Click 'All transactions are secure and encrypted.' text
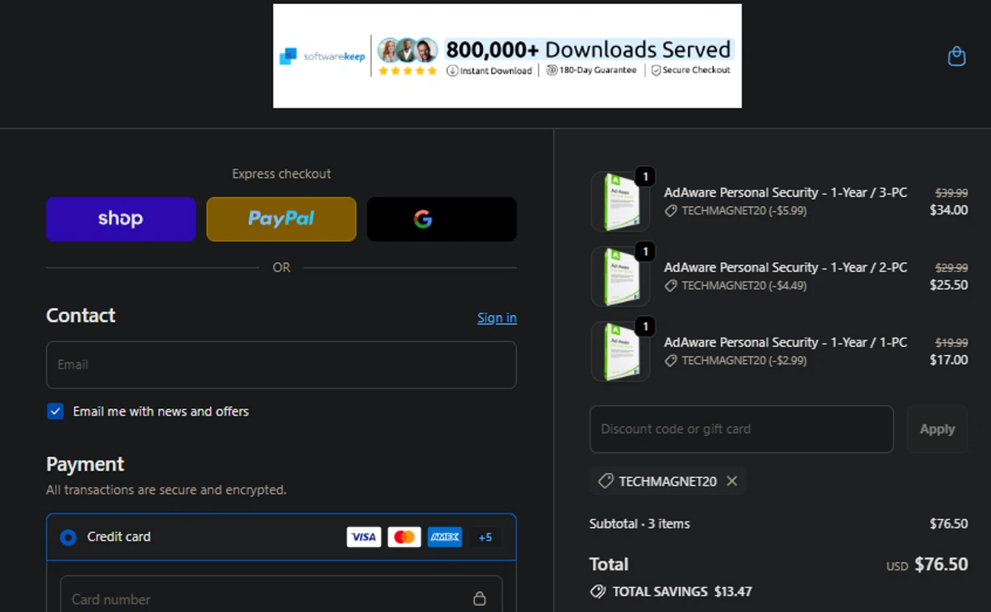The image size is (991, 612). point(166,490)
